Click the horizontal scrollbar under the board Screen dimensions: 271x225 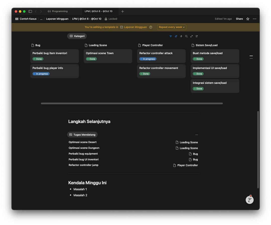pyautogui.click(x=132, y=103)
